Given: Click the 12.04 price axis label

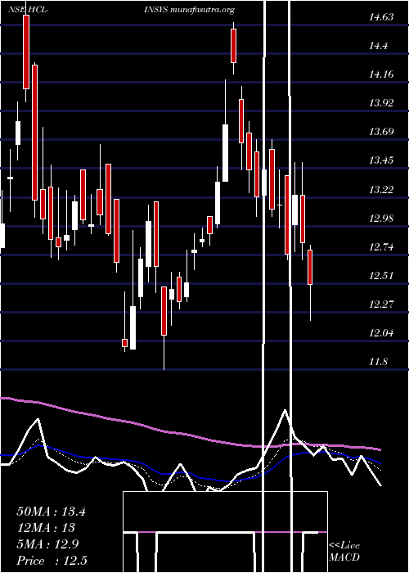Looking at the screenshot, I should pyautogui.click(x=381, y=333).
